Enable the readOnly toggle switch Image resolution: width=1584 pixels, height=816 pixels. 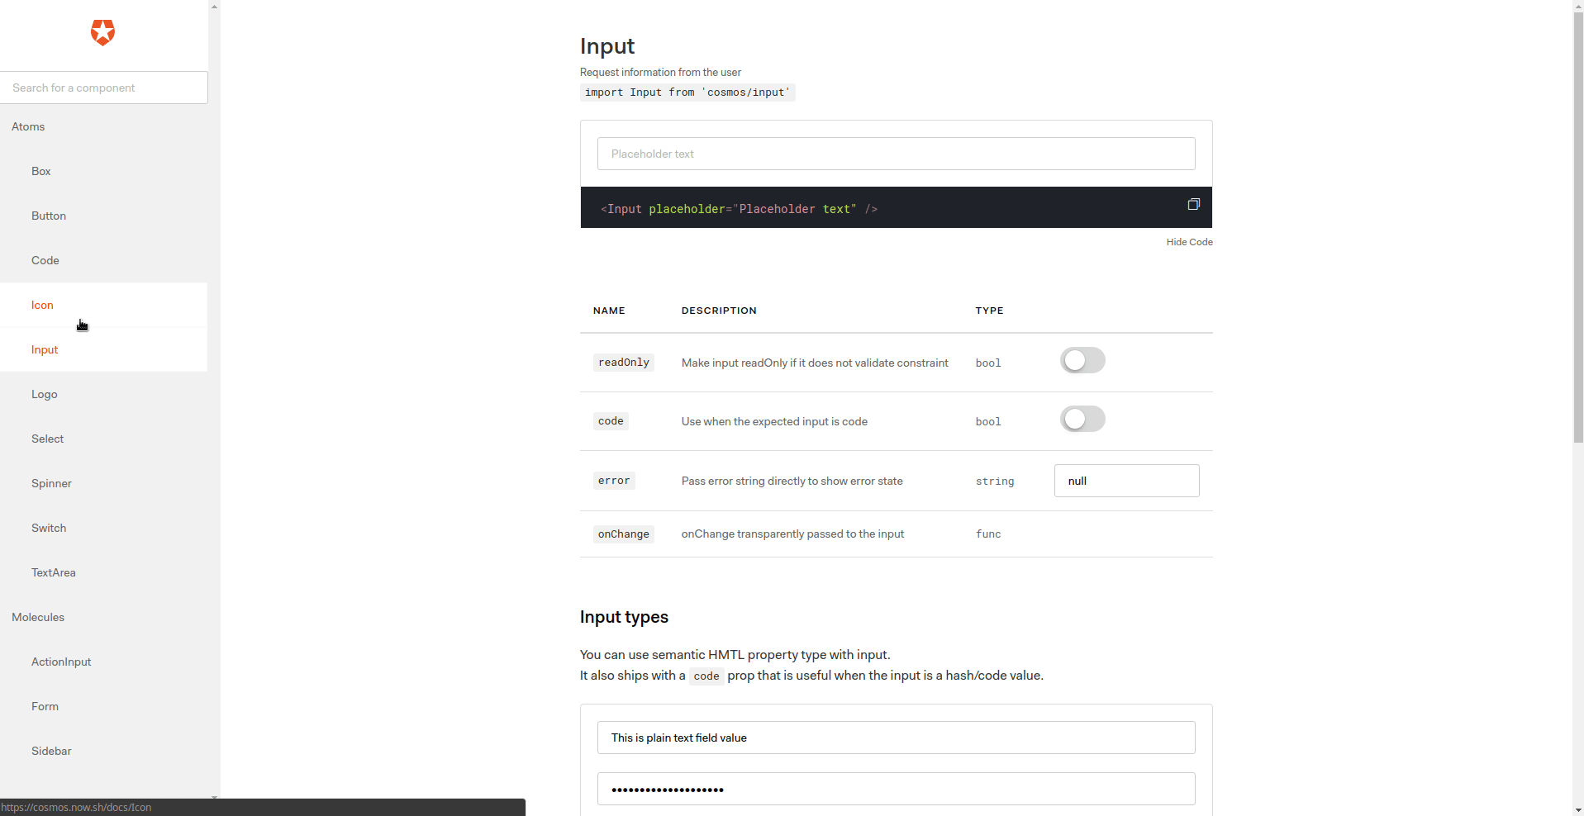pos(1082,360)
